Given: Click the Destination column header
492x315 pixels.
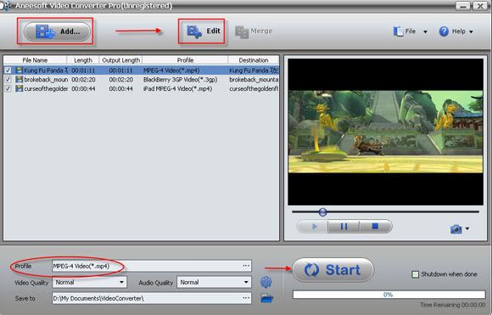Looking at the screenshot, I should pyautogui.click(x=254, y=60).
